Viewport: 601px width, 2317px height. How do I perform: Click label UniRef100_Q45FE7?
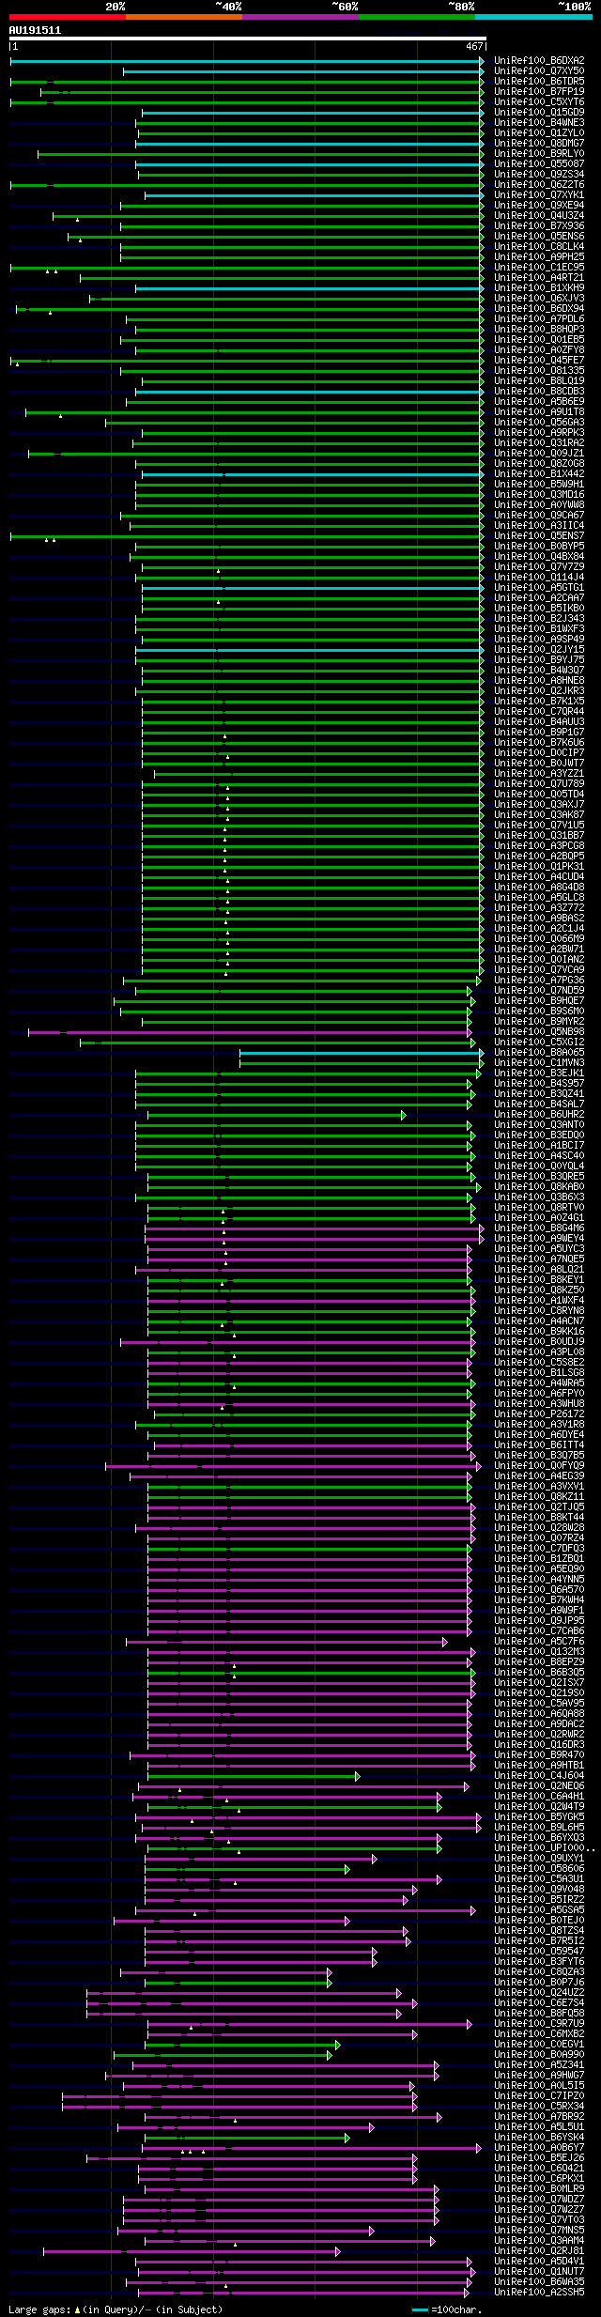tap(539, 361)
